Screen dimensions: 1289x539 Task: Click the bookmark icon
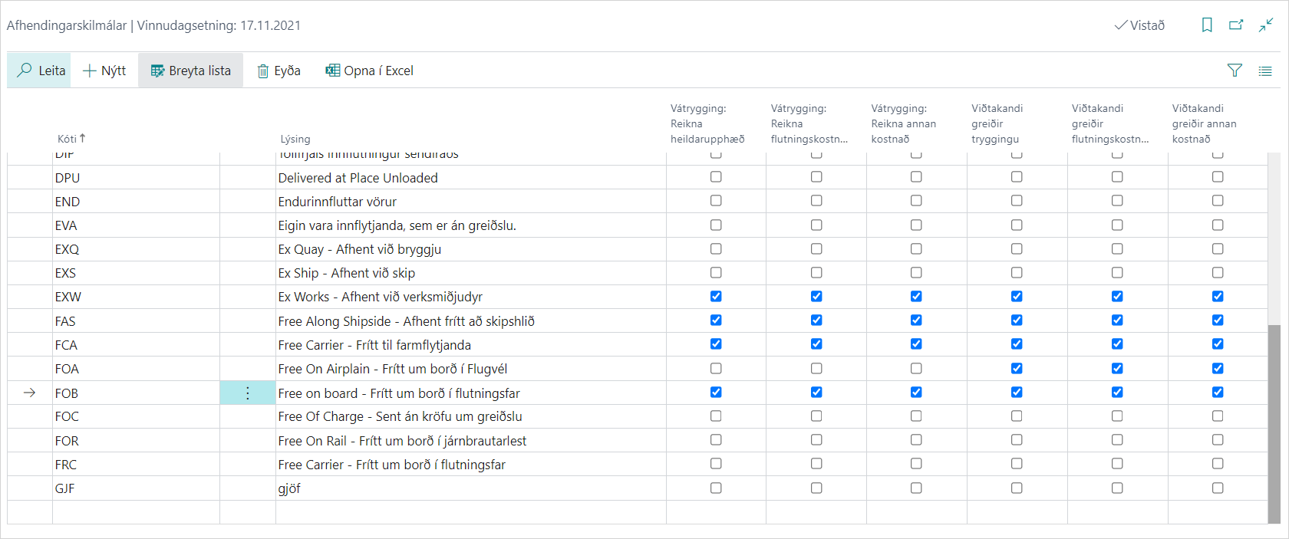[1207, 25]
